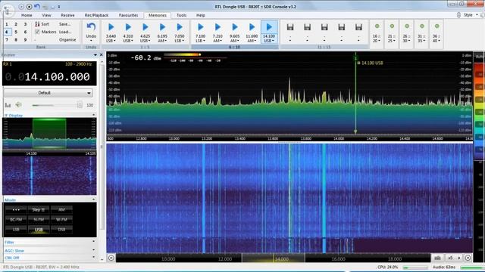Open the Default profile dropdown
The height and width of the screenshot is (272, 485).
[x=48, y=93]
